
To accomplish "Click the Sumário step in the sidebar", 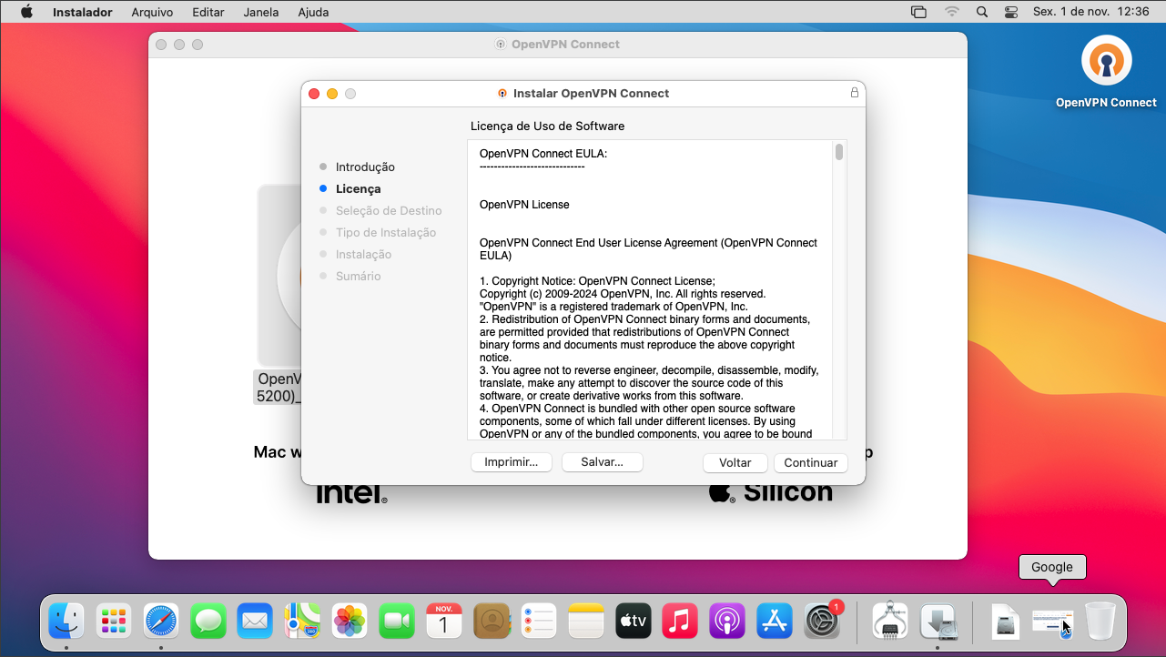I will coord(358,277).
